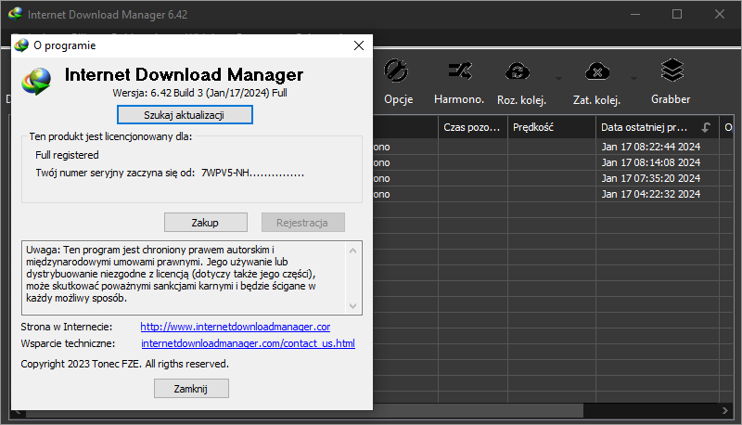Image resolution: width=742 pixels, height=425 pixels.
Task: Click the IDM title bar app icon
Action: click(x=15, y=14)
